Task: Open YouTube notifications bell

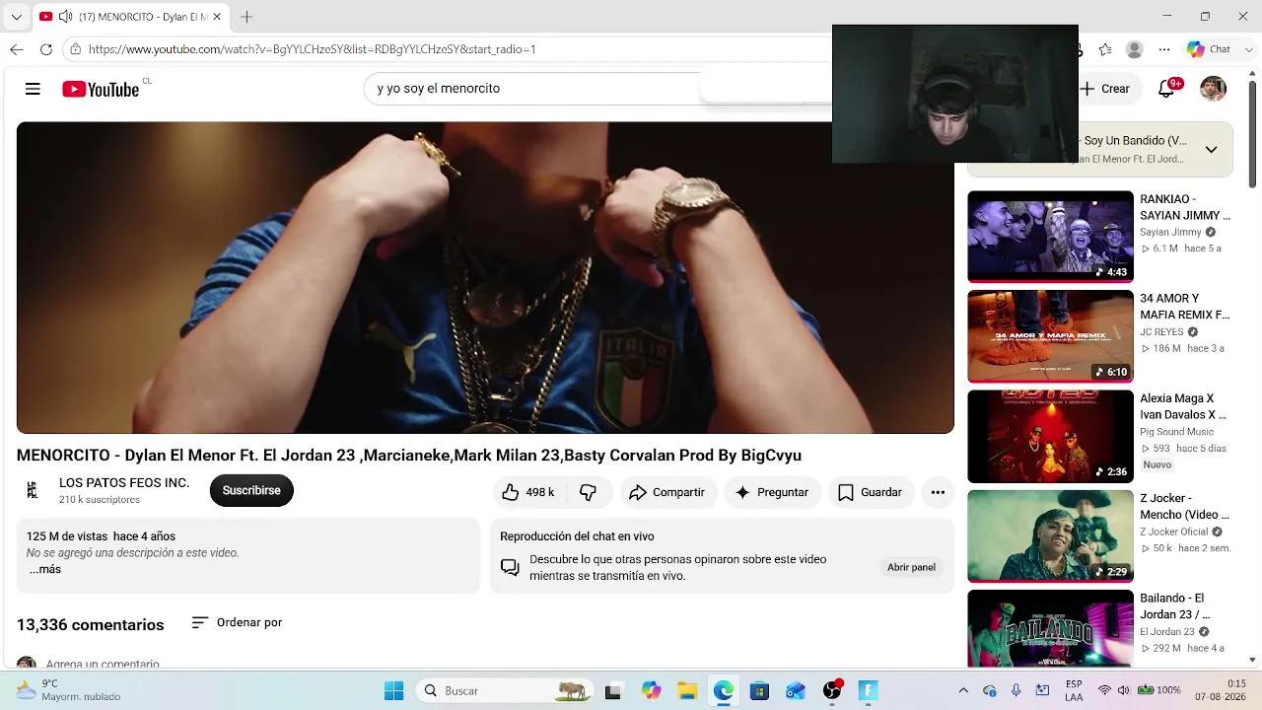Action: [x=1166, y=89]
